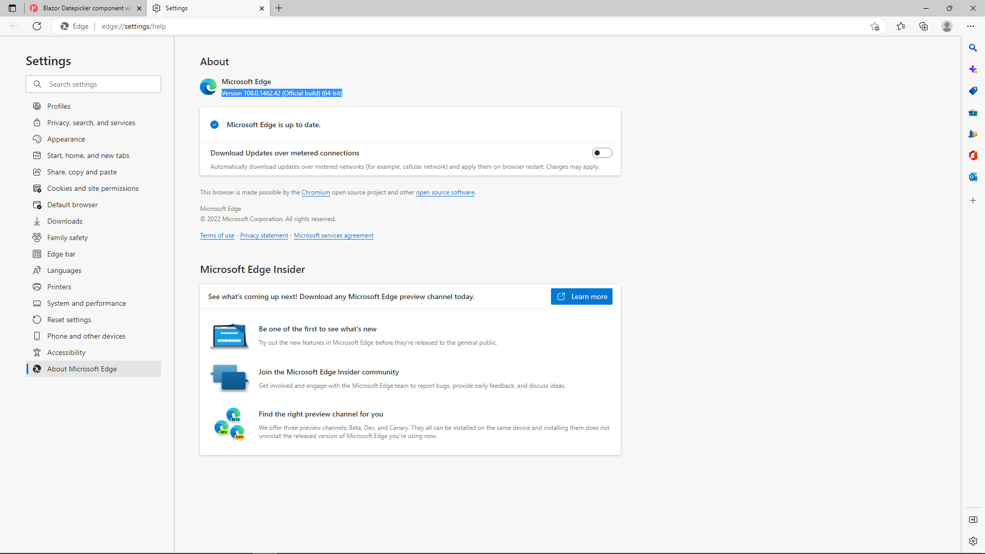The image size is (985, 554).
Task: Click 'Be one of the first' heading
Action: click(318, 329)
